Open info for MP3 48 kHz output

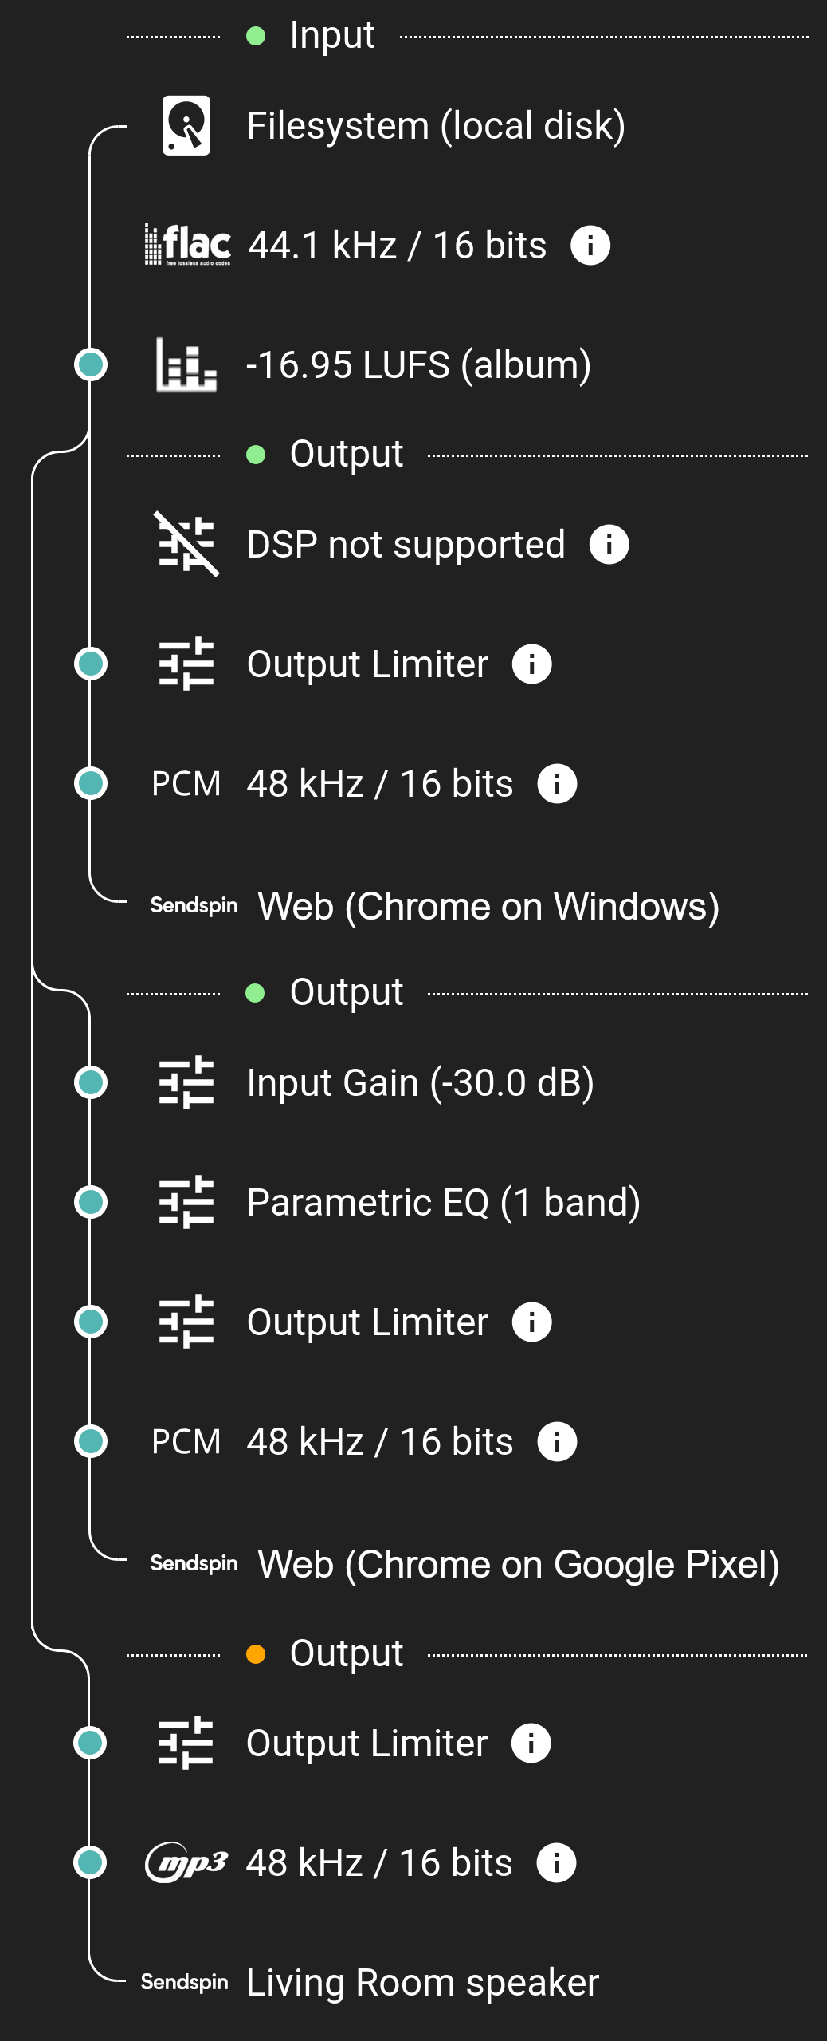pyautogui.click(x=556, y=1862)
